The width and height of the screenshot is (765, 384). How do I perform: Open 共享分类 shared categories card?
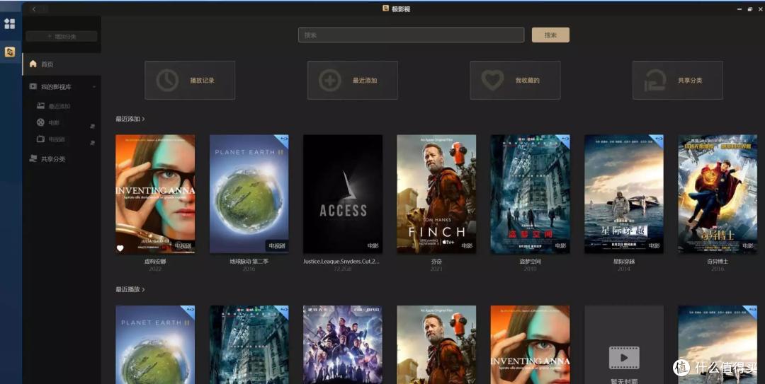pos(678,81)
